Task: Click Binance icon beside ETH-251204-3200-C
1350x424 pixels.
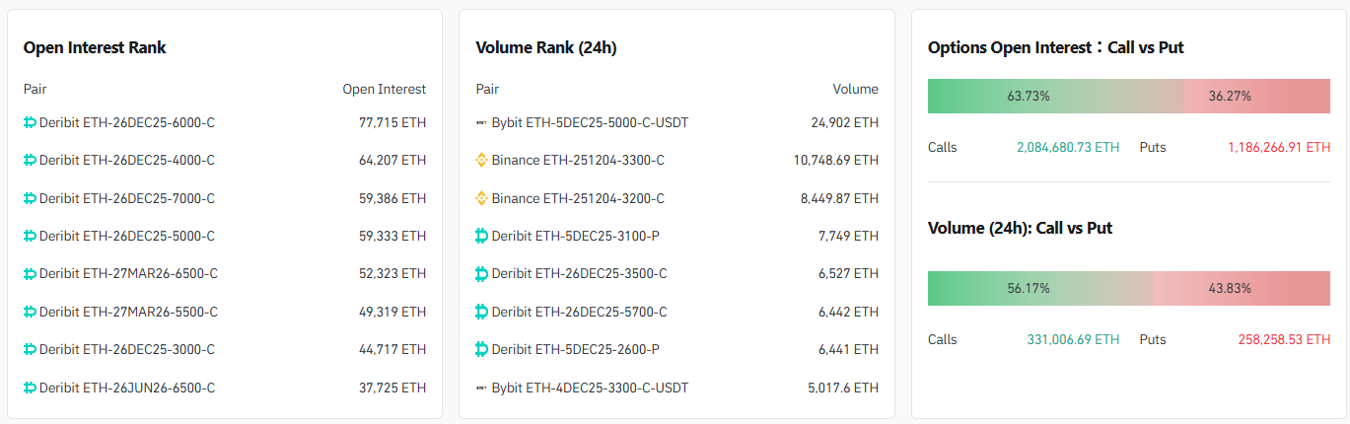Action: click(481, 198)
